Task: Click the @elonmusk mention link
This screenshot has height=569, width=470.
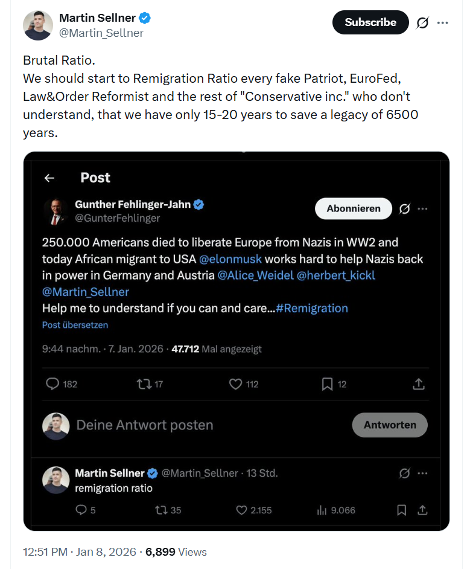Action: pyautogui.click(x=230, y=259)
